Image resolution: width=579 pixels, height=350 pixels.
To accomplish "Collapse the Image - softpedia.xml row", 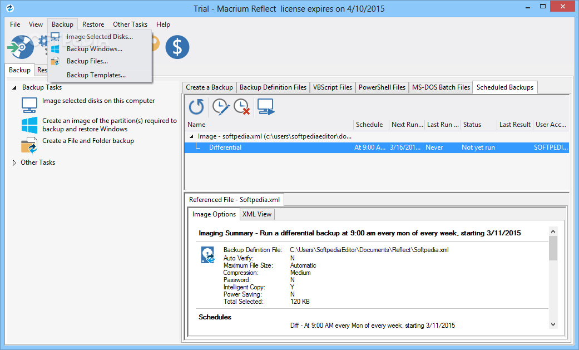I will click(x=191, y=136).
